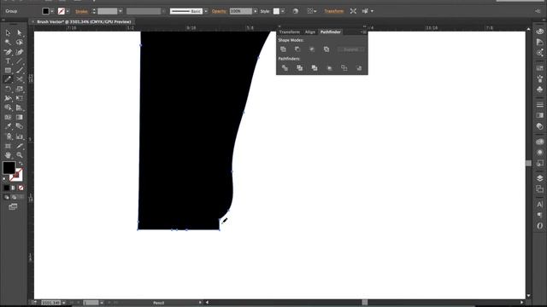Viewport: 547px width, 307px height.
Task: Select the Rectangle tool
Action: (8, 70)
